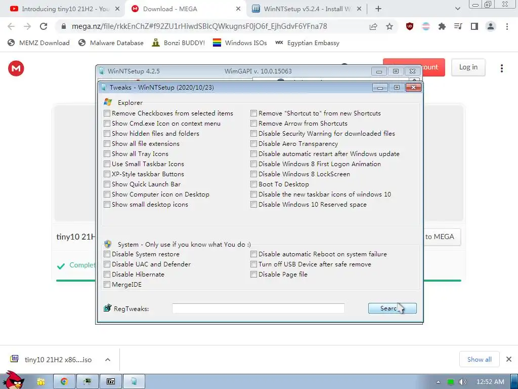Tick Show Cmd.exe Icon on context menu
Image resolution: width=518 pixels, height=389 pixels.
point(107,124)
